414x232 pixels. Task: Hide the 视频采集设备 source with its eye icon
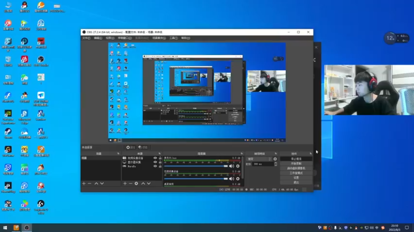(x=155, y=158)
